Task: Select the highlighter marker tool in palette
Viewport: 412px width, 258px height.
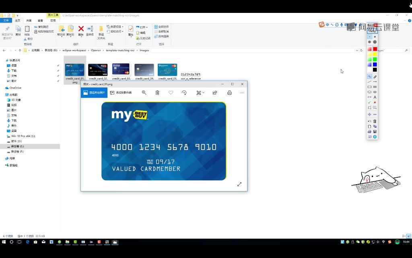Action: [x=375, y=77]
